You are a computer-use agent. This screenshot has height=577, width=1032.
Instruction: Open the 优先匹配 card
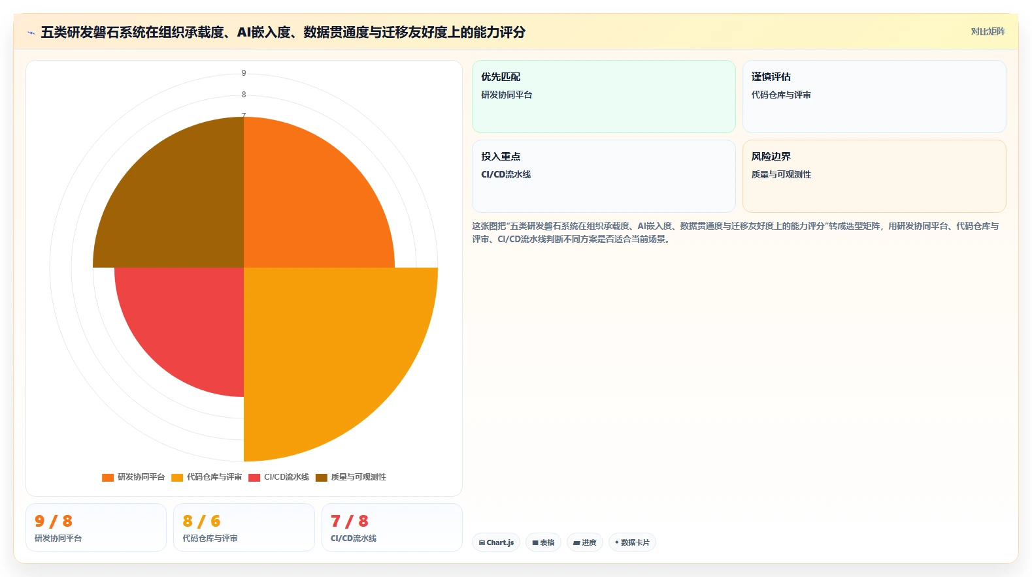(x=604, y=97)
